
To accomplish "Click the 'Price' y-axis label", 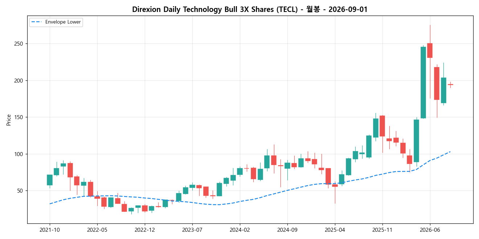I will pyautogui.click(x=9, y=120).
